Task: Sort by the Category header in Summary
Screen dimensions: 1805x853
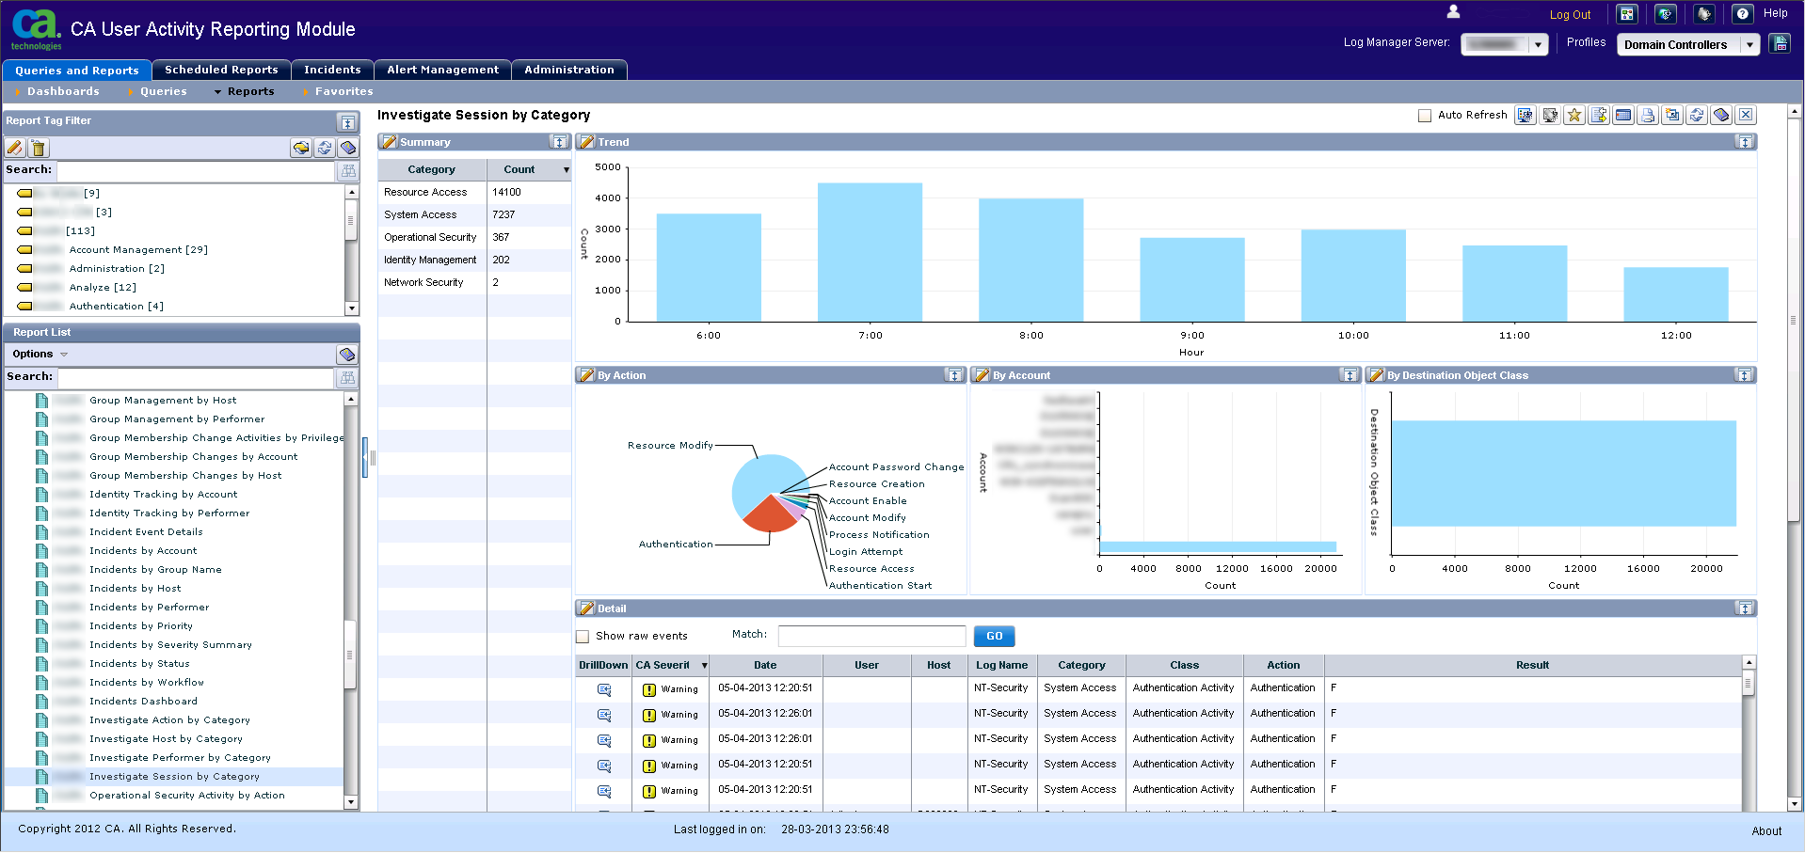Action: click(x=432, y=170)
